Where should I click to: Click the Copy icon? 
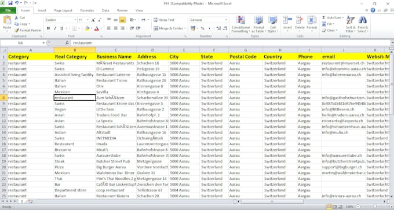pos(16,24)
